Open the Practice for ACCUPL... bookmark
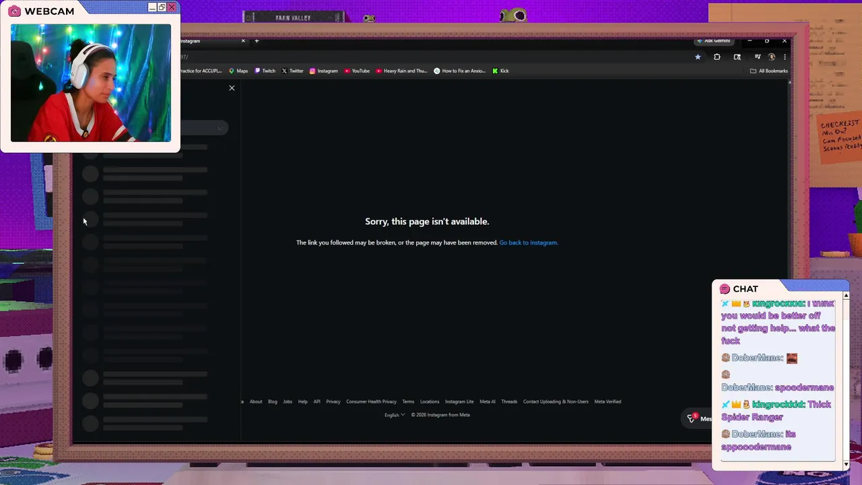Image resolution: width=862 pixels, height=485 pixels. [x=200, y=71]
